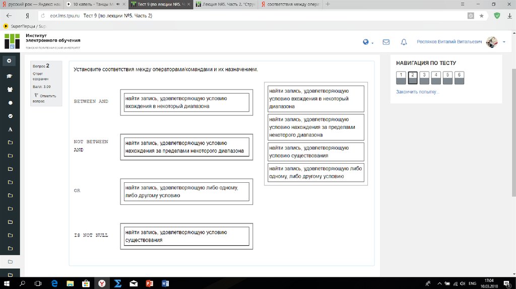The width and height of the screenshot is (516, 289).
Task: Pick right-side option 'условию существования'
Action: [316, 152]
